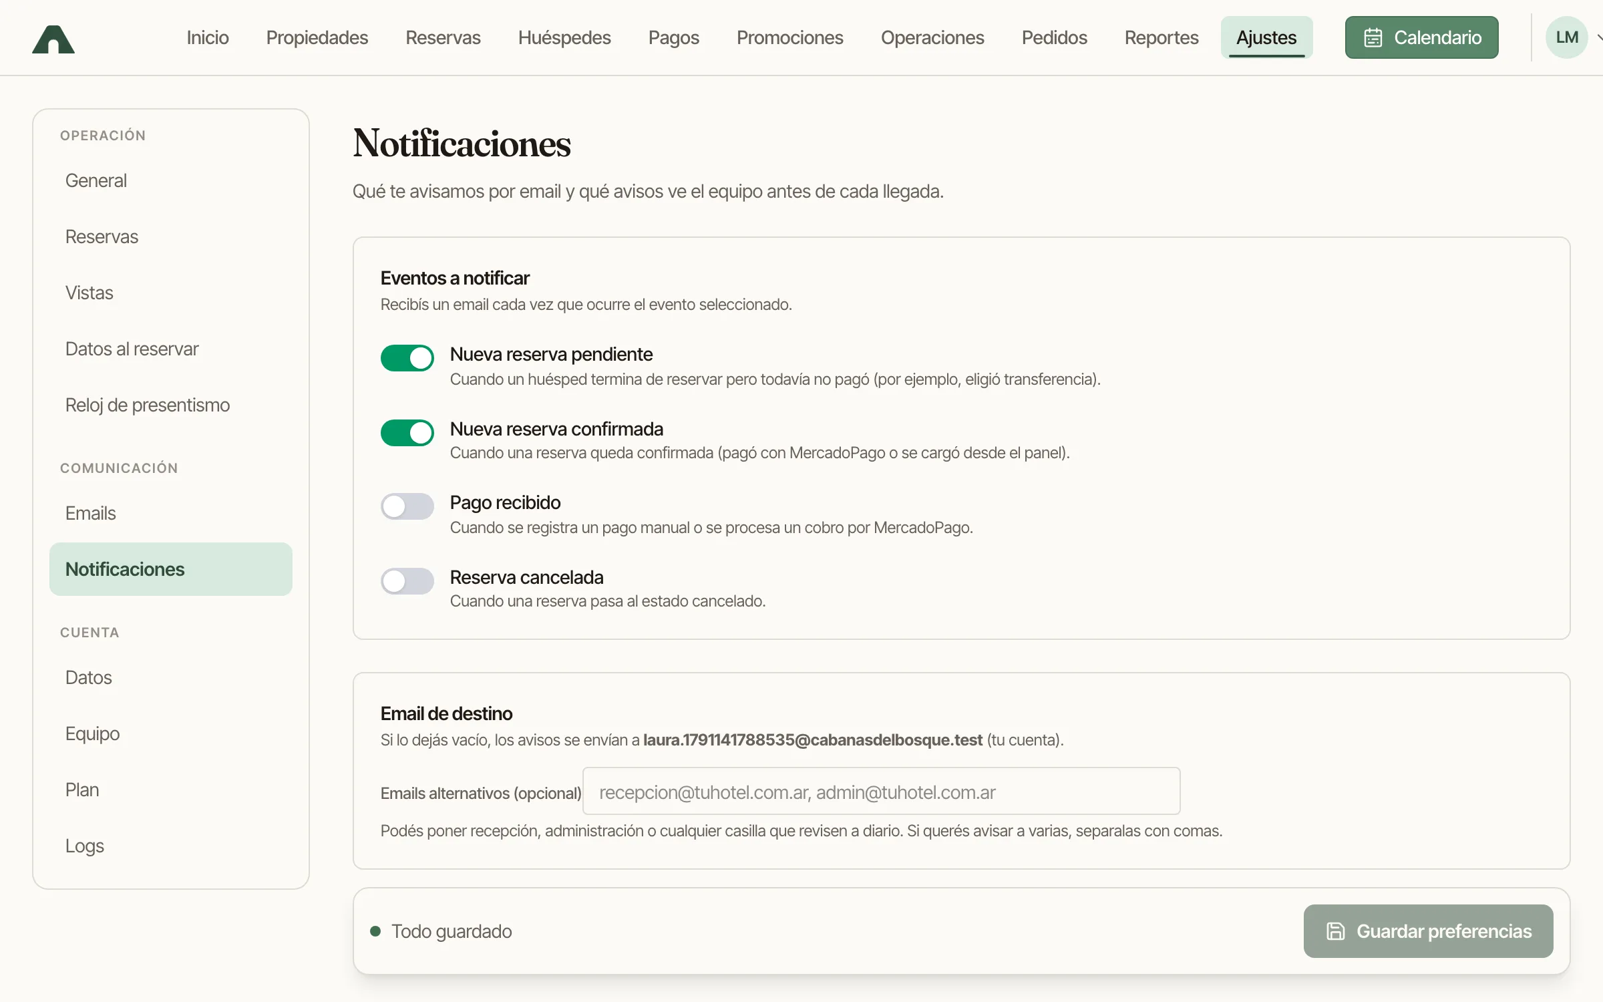
Task: Enable the Pago recibido notification switch
Action: [x=407, y=506]
